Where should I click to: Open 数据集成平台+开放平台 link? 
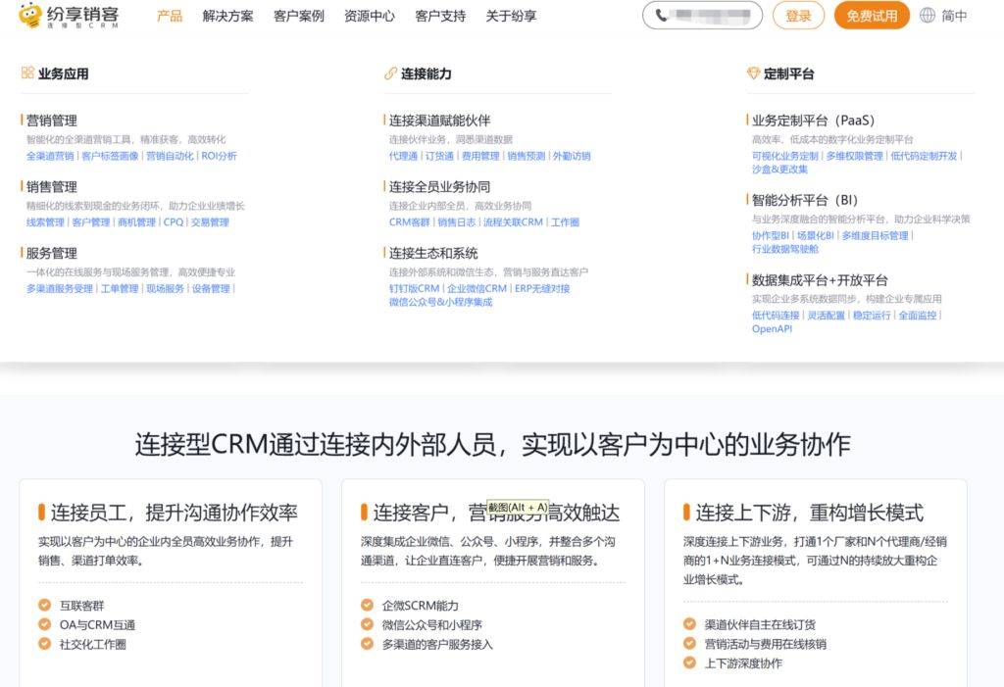coord(820,279)
